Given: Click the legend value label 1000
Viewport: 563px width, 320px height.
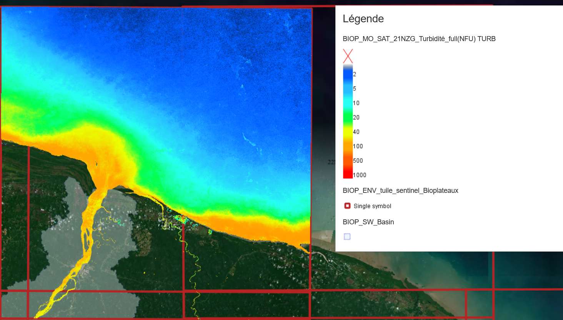Looking at the screenshot, I should tap(360, 175).
